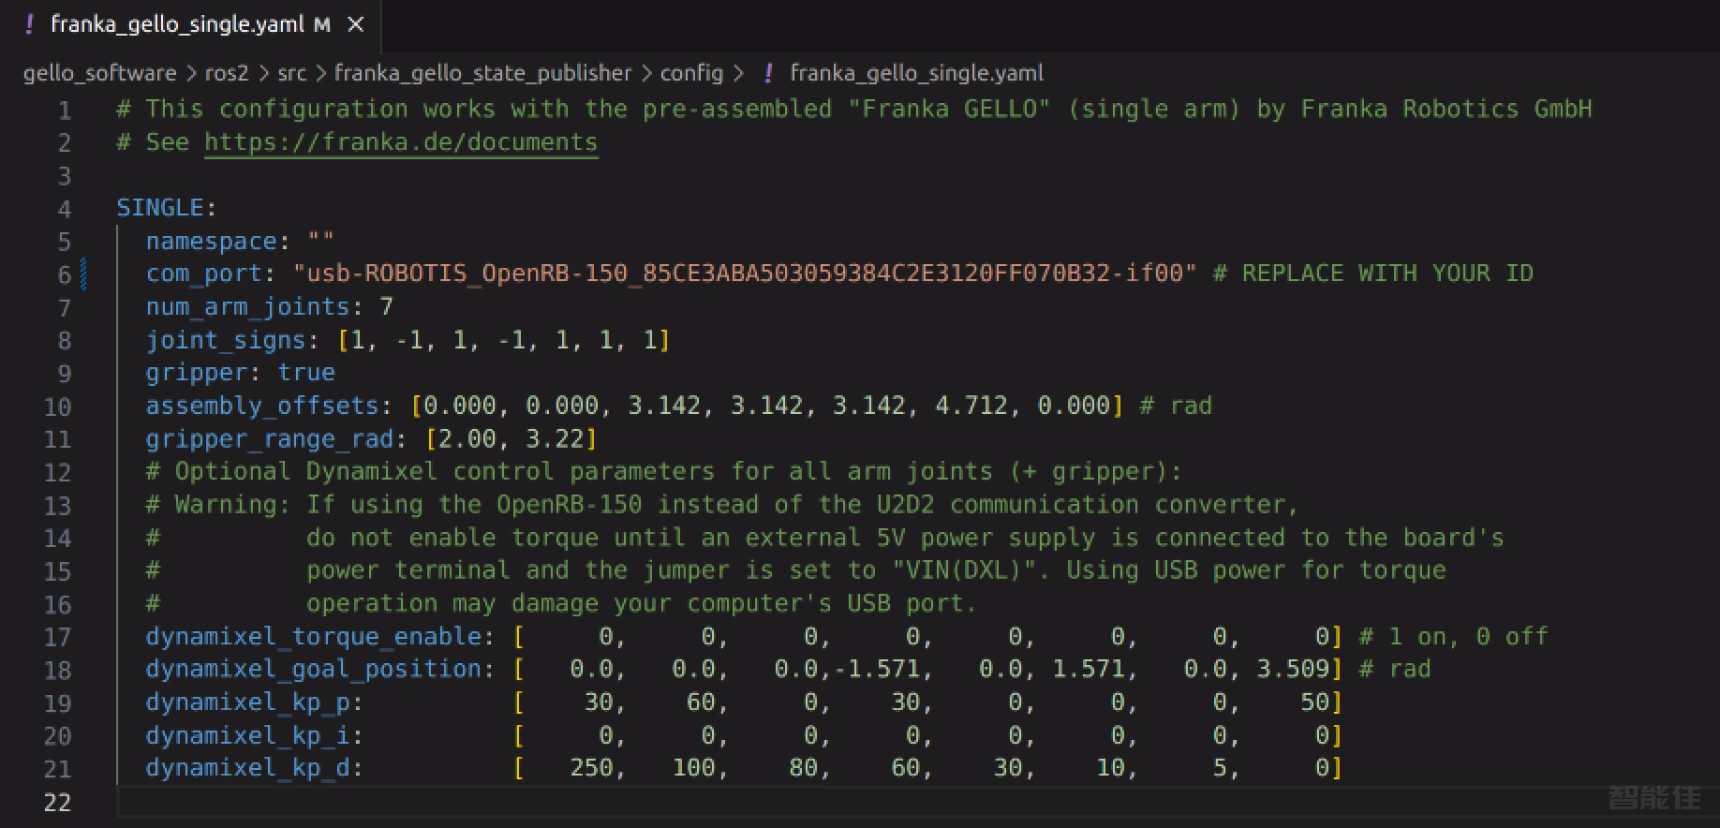Place cursor on the namespace key

212,242
